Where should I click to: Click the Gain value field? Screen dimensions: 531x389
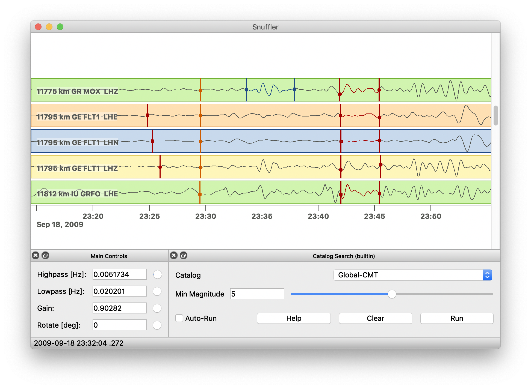coord(119,308)
